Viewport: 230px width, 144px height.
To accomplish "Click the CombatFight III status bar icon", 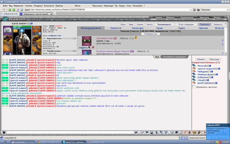I will pos(2,138).
